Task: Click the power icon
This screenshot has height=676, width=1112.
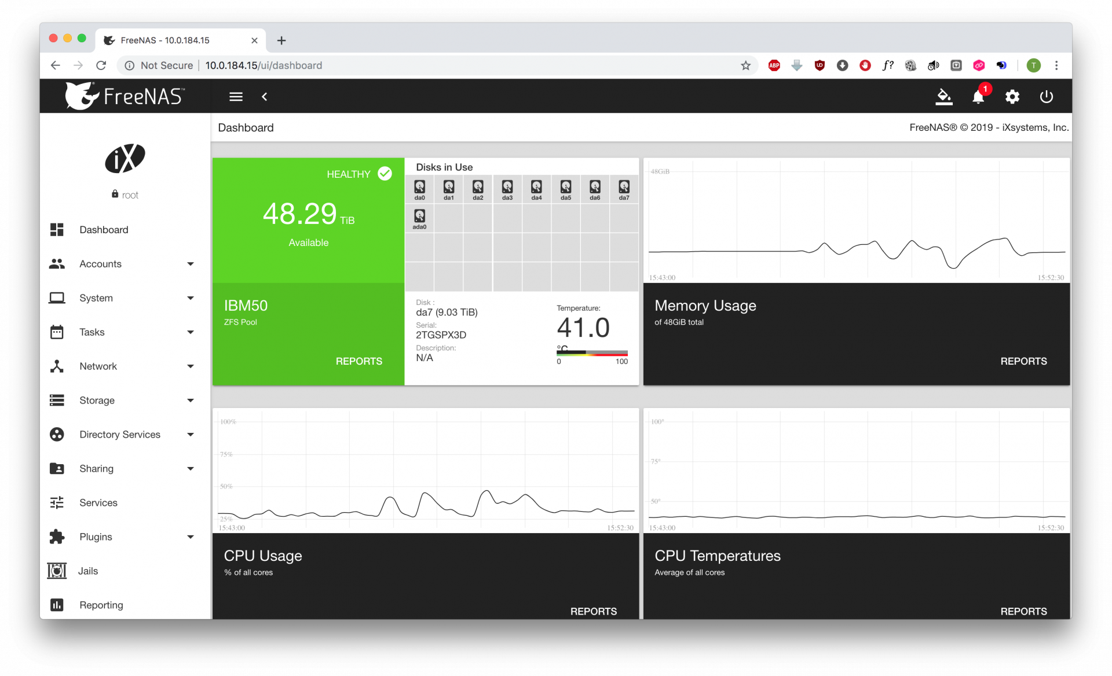Action: pyautogui.click(x=1046, y=97)
